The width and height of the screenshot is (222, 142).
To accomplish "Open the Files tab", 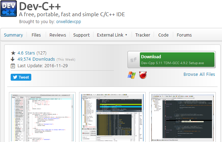I will tap(36, 35).
